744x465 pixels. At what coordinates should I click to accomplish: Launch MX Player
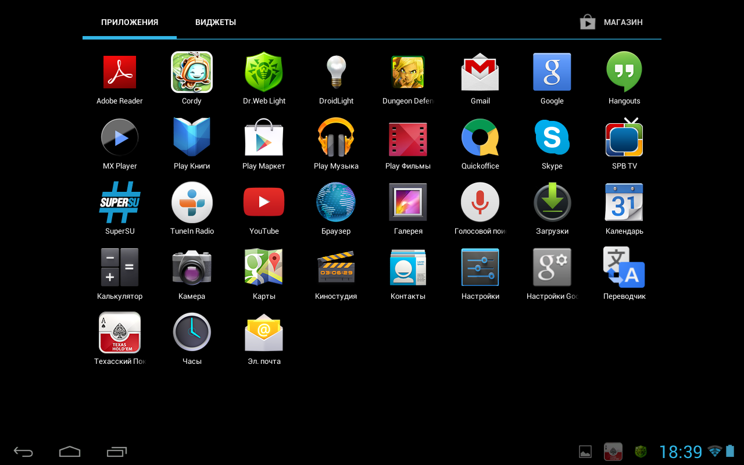point(120,137)
